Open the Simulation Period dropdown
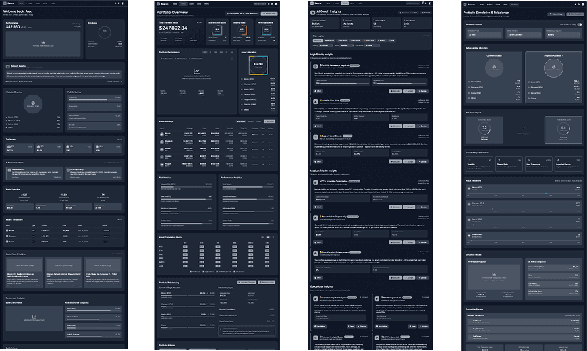587x351 pixels. (x=484, y=34)
